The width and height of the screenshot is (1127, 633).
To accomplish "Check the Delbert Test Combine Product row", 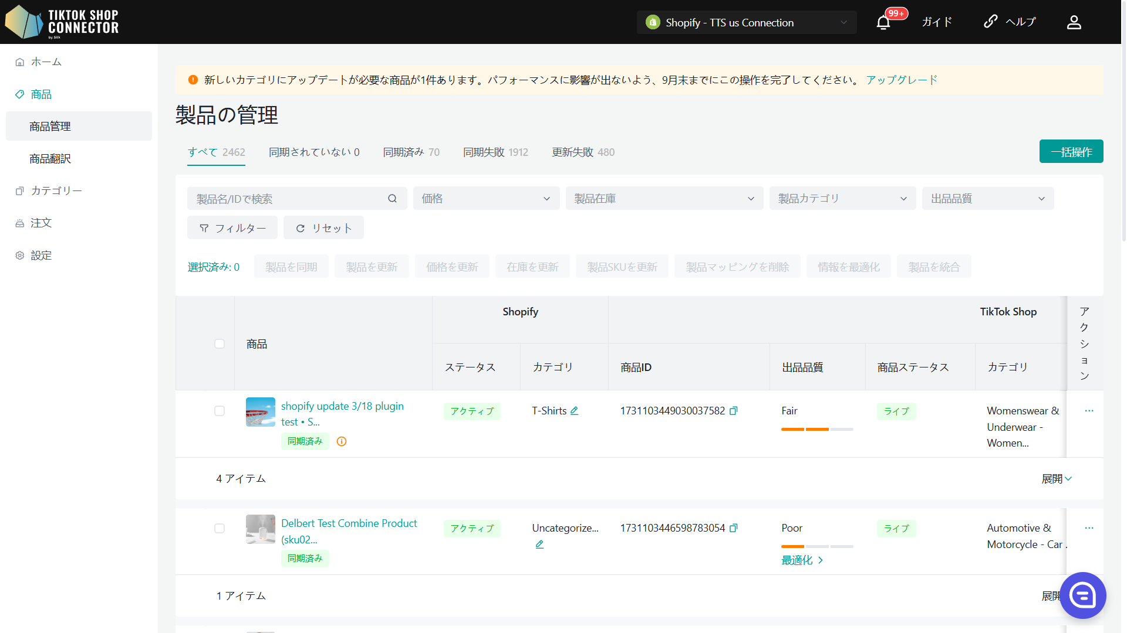I will click(x=220, y=528).
